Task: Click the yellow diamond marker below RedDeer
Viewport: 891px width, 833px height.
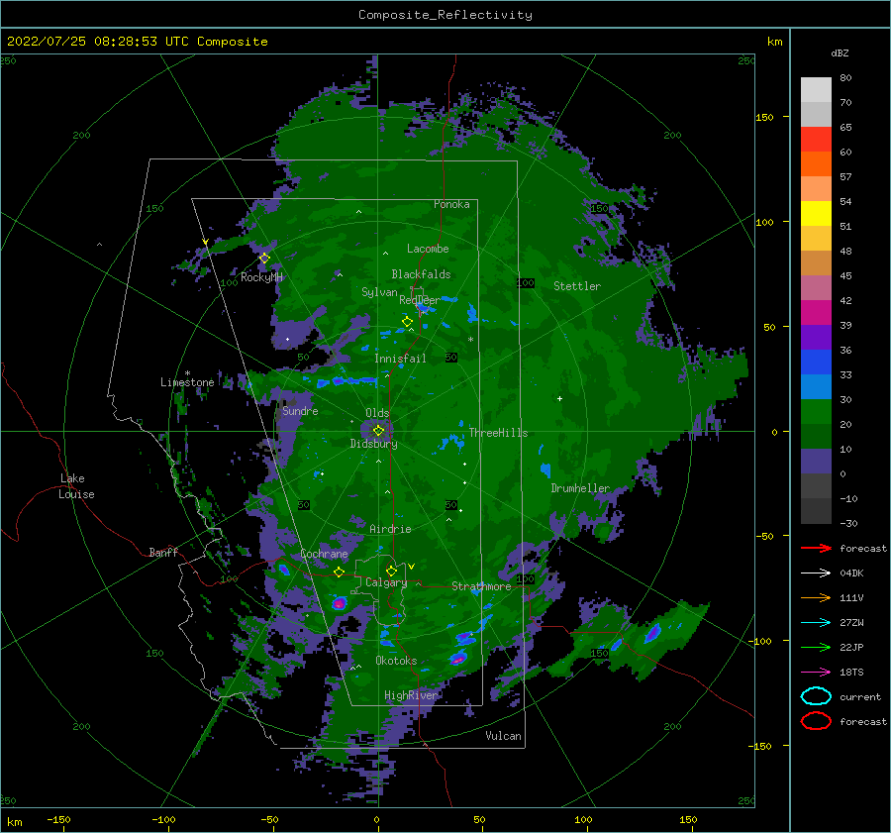Action: (407, 322)
